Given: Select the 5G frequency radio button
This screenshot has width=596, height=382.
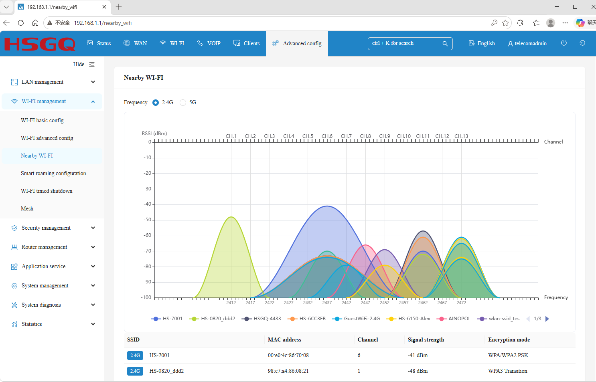Looking at the screenshot, I should 183,103.
